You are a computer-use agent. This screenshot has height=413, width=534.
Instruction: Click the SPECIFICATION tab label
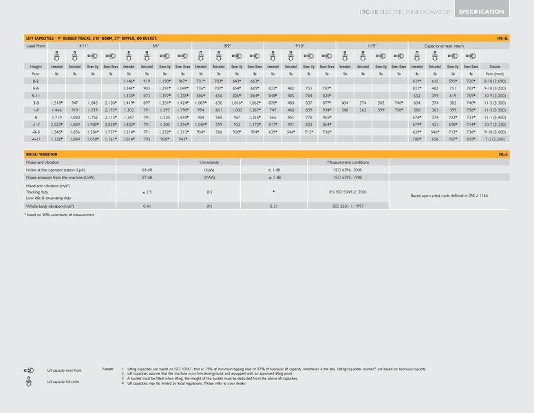tap(481, 12)
